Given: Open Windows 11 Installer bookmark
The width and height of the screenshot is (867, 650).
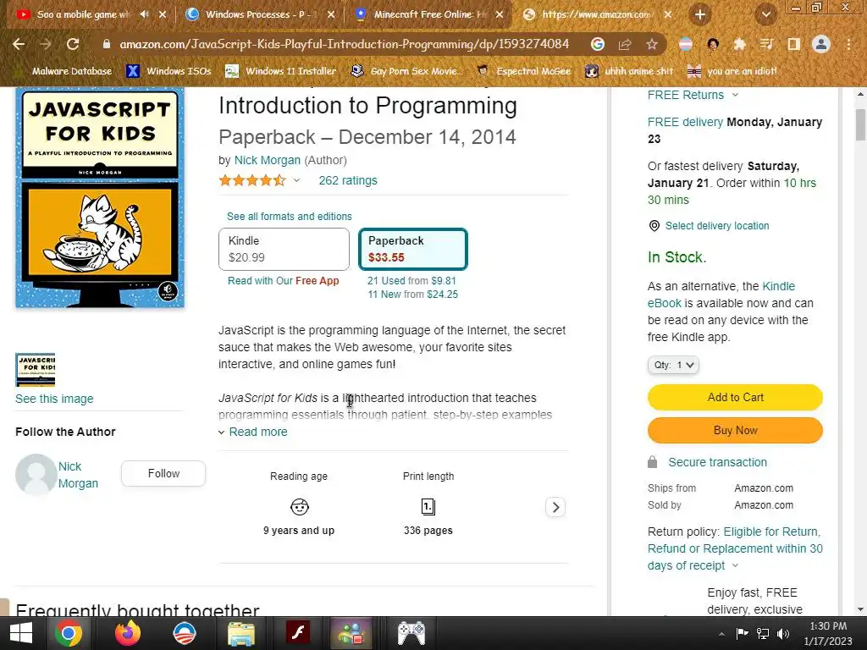Looking at the screenshot, I should pyautogui.click(x=281, y=71).
